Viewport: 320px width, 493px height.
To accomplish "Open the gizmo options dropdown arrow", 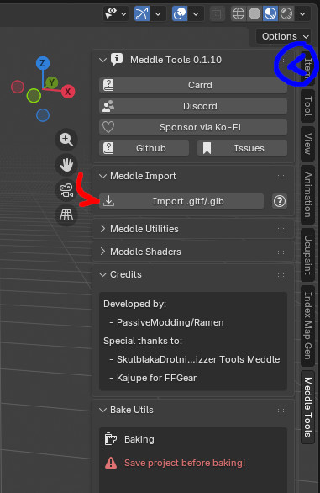I will pos(158,13).
